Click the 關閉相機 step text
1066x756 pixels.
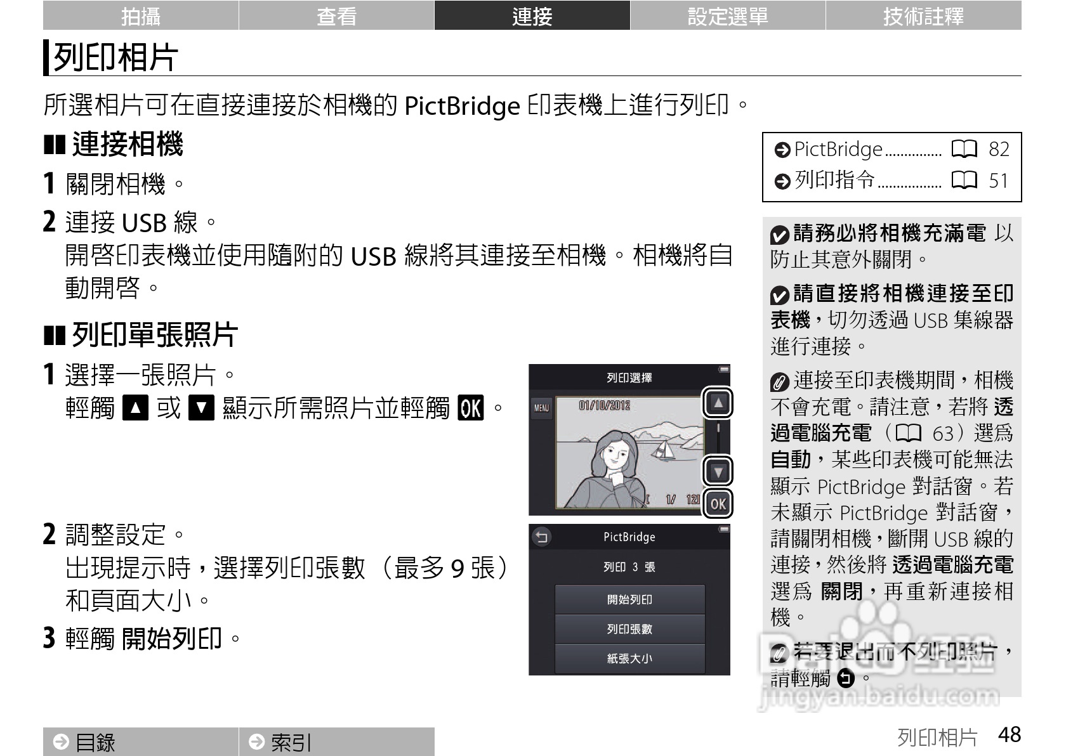coord(126,185)
